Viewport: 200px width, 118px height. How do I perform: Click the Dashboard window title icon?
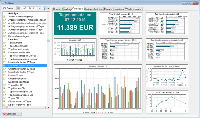(2, 2)
